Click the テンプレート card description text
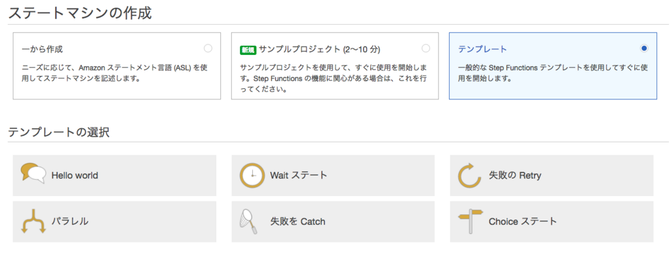 [x=552, y=73]
